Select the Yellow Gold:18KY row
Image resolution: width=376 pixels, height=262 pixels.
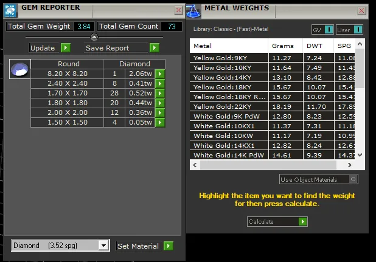pos(272,87)
